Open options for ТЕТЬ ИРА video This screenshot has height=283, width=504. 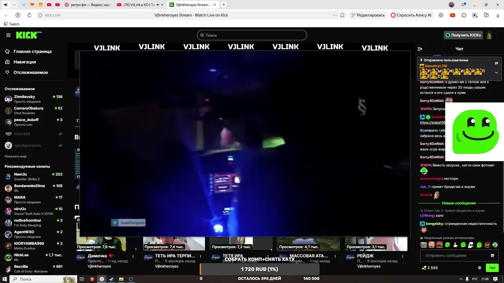[200, 256]
